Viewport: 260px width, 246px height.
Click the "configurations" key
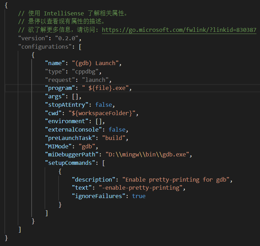pos(45,47)
